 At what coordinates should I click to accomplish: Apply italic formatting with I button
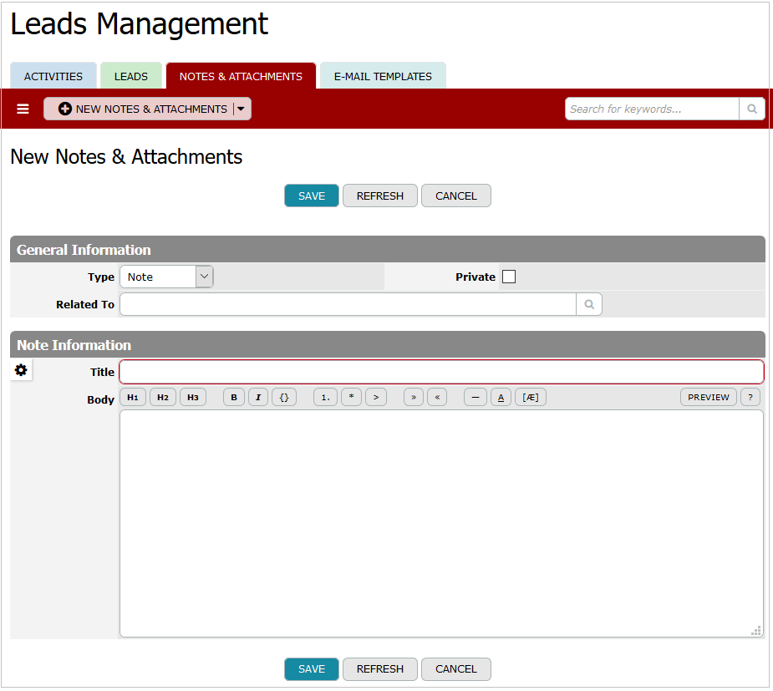[258, 398]
